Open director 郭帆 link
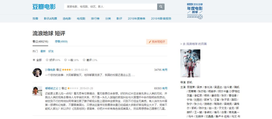Screen dimensions: 272x119 [190, 83]
